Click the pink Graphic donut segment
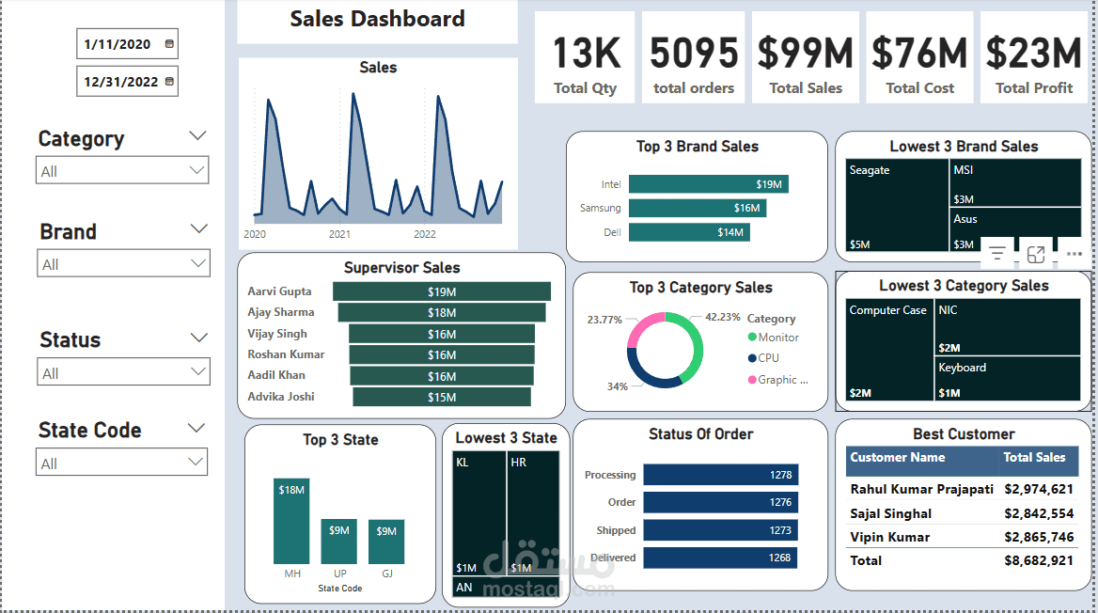Image resolution: width=1098 pixels, height=613 pixels. (x=641, y=327)
